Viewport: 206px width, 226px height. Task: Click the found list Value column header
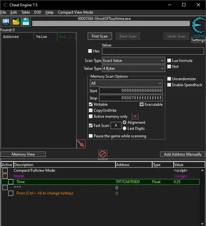tap(45, 37)
